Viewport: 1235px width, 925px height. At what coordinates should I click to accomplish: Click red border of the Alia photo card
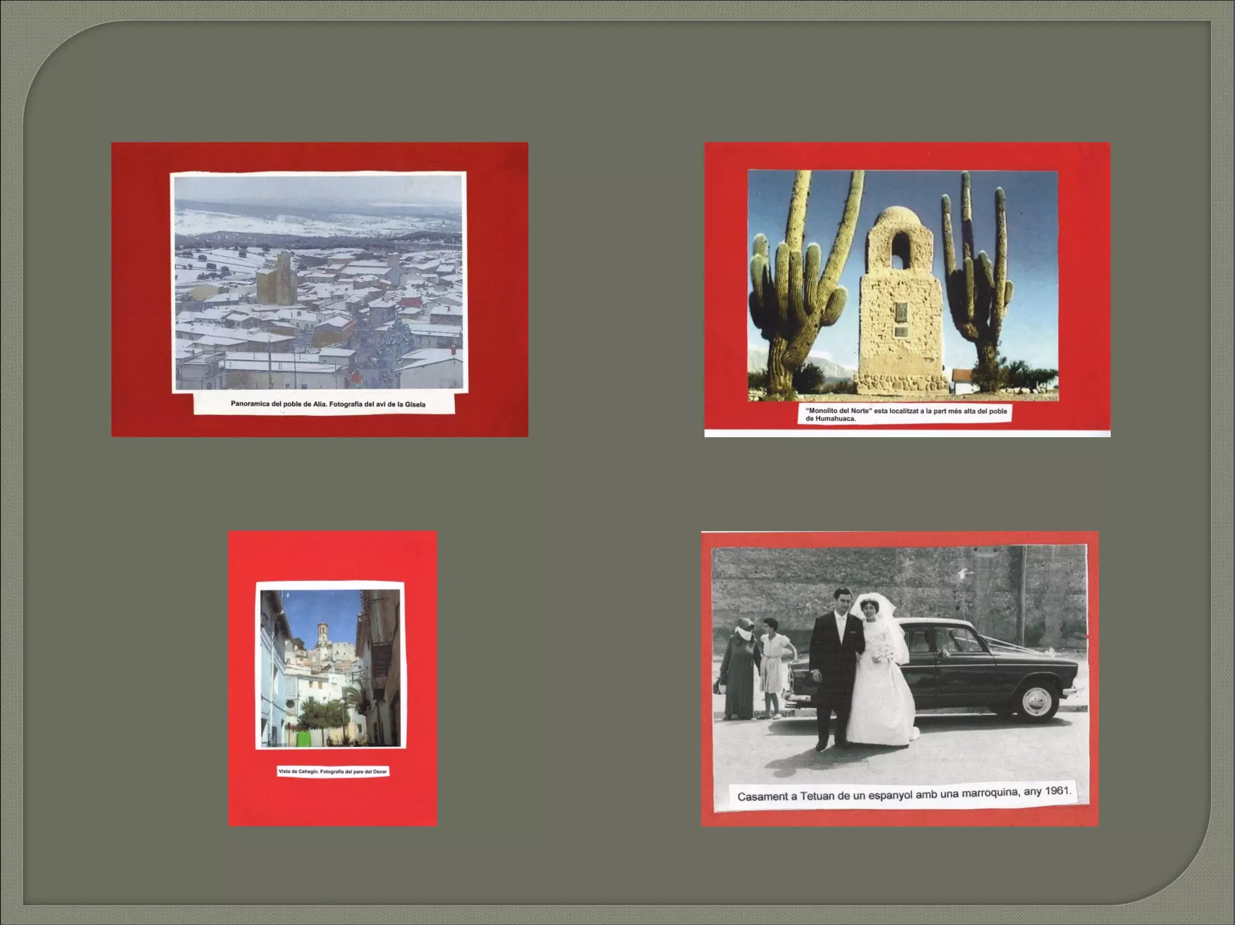(140, 289)
